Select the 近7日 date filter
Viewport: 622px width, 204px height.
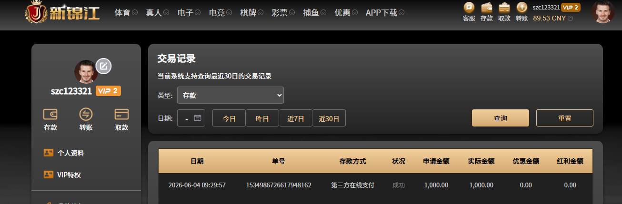click(x=296, y=118)
